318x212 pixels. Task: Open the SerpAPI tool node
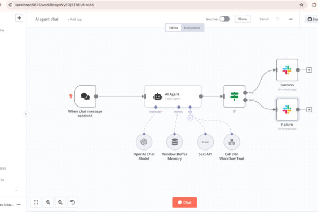205,142
